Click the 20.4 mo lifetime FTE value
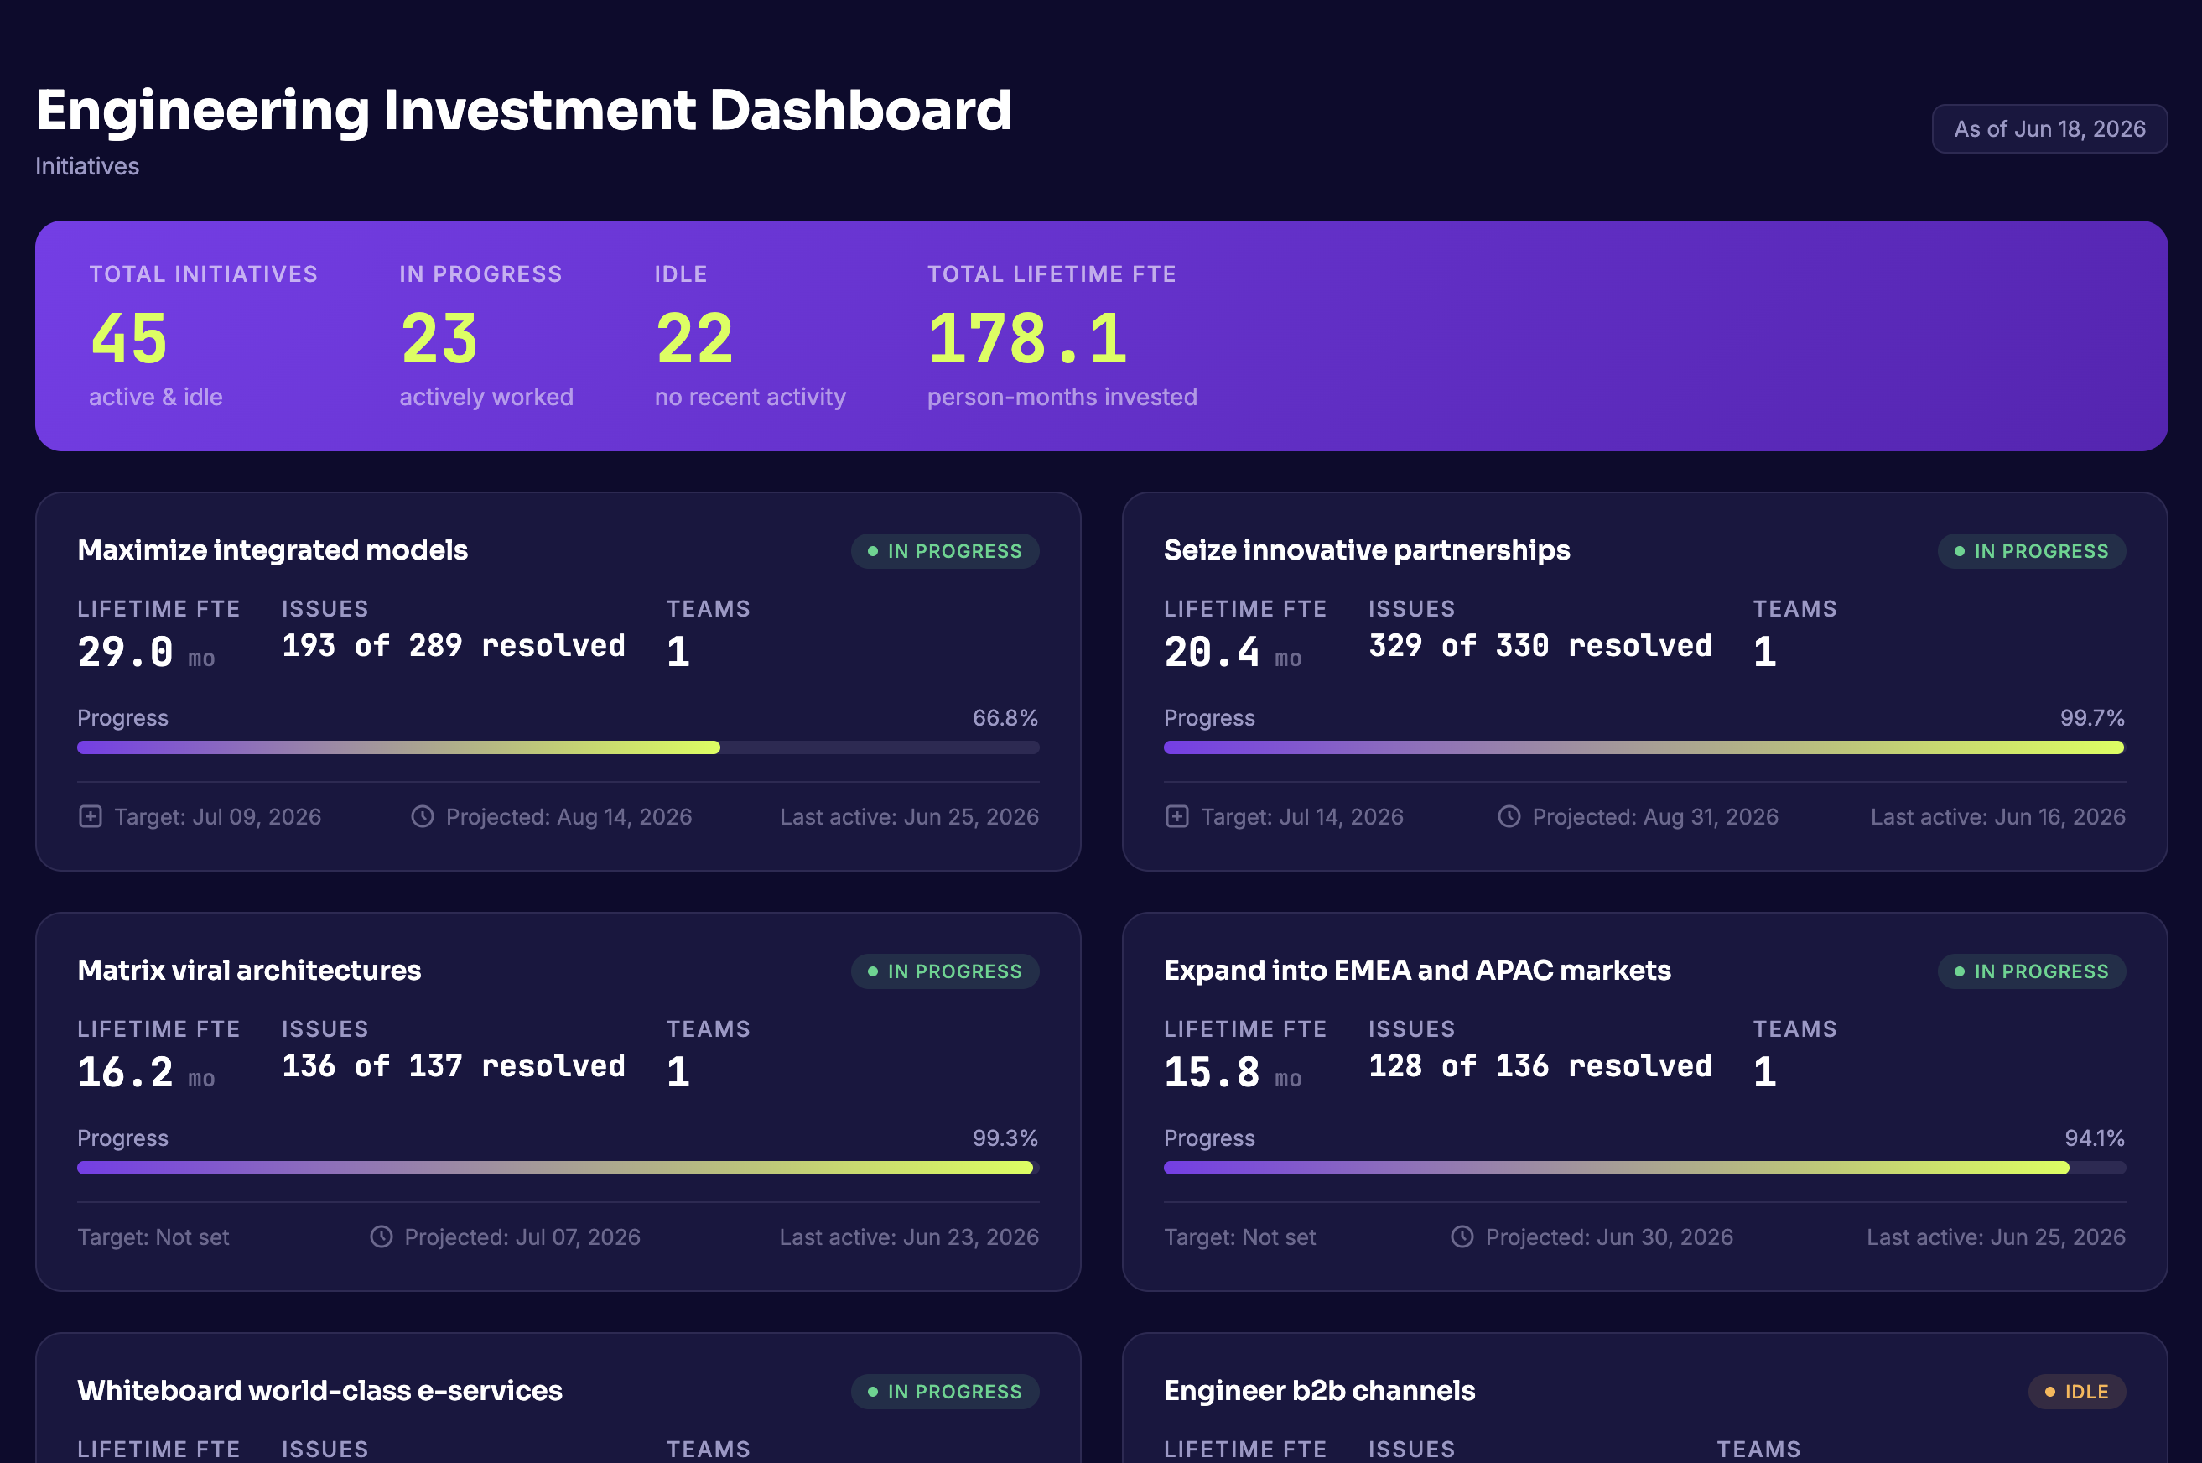This screenshot has height=1463, width=2202. click(x=1233, y=651)
